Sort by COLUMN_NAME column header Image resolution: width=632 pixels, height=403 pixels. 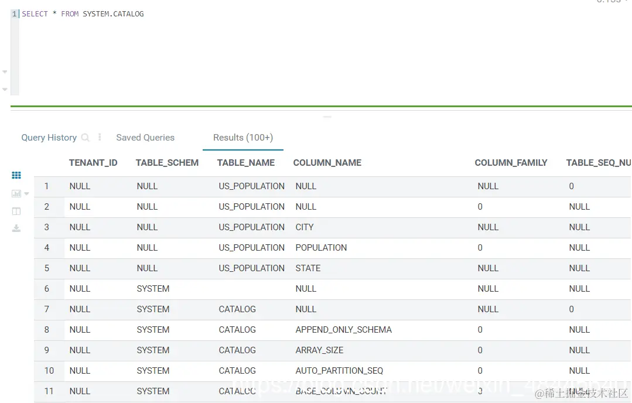pos(327,163)
